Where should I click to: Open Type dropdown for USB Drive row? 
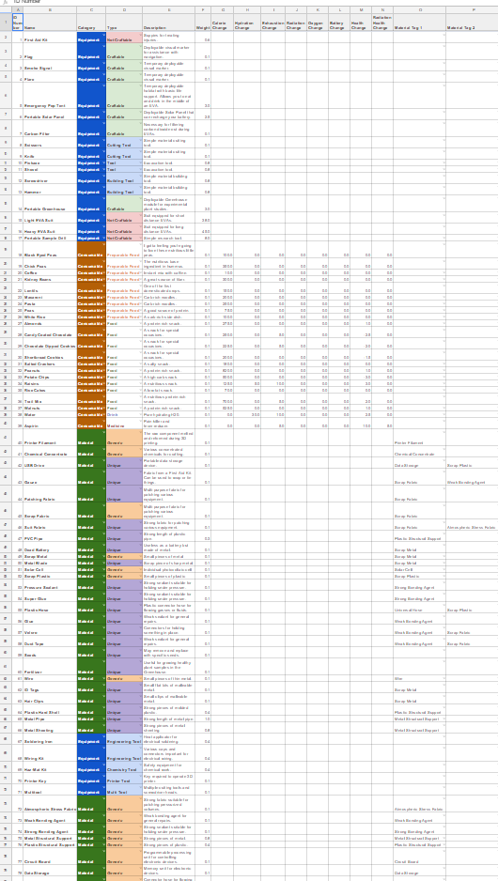[x=140, y=459]
